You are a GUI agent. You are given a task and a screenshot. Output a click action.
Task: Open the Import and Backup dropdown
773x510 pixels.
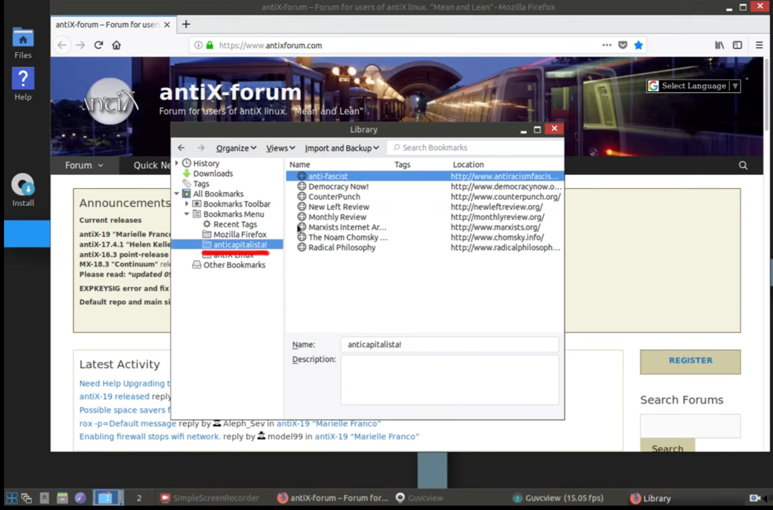pyautogui.click(x=342, y=148)
